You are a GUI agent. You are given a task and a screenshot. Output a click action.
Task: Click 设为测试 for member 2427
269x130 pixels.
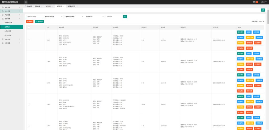click(241, 48)
